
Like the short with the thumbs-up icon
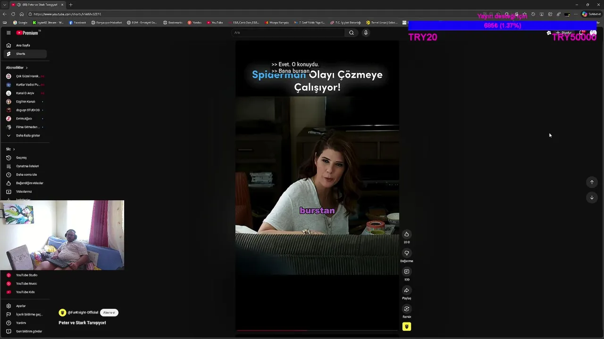(406, 234)
